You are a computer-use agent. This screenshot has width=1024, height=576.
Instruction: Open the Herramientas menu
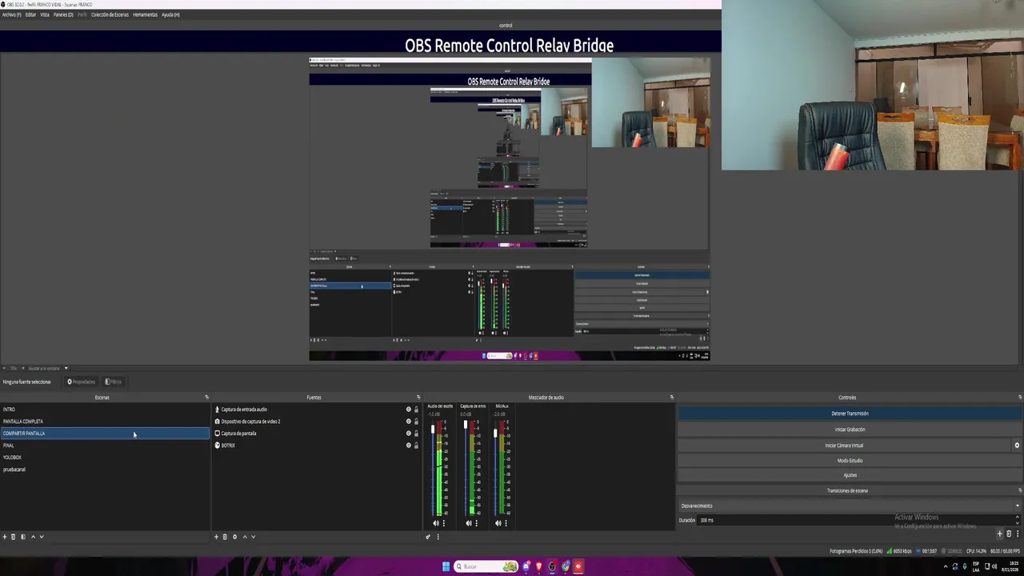145,14
